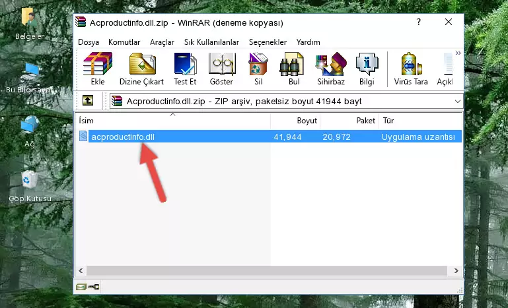
Task: Close the WinRAR window
Action: pyautogui.click(x=449, y=22)
